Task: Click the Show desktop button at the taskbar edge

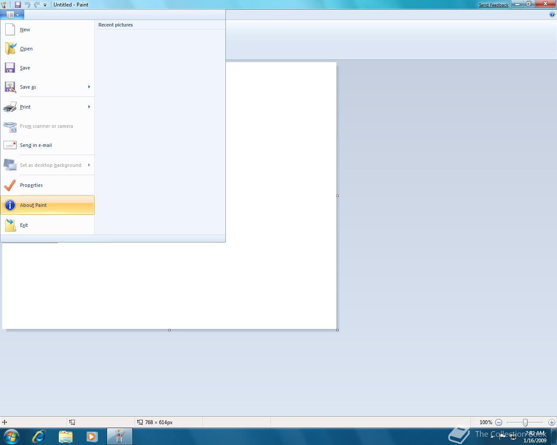Action: [x=554, y=436]
